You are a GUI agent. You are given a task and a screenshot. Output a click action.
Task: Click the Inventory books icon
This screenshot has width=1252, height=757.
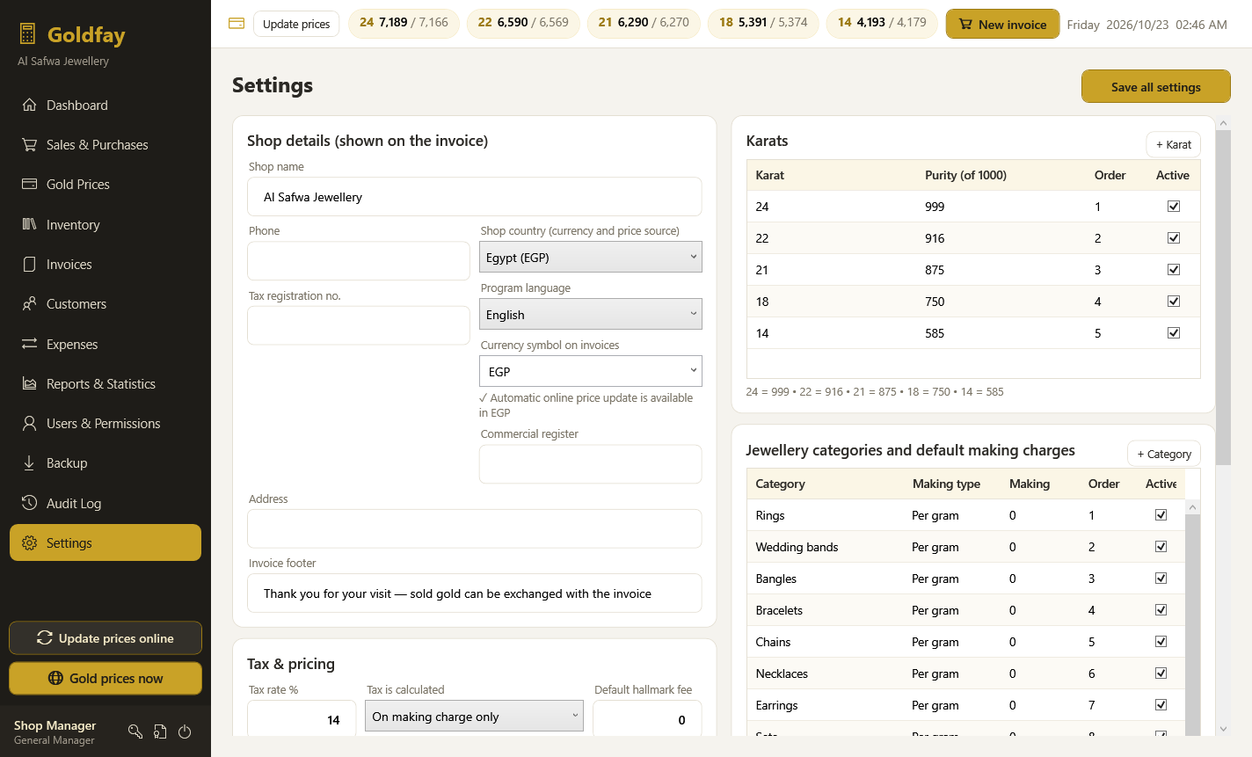coord(30,225)
